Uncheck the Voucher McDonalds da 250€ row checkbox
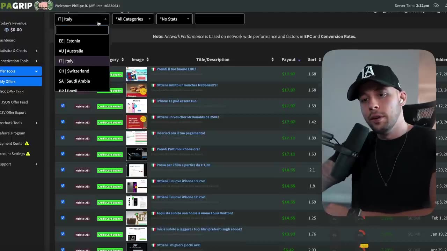Image resolution: width=447 pixels, height=251 pixels. pyautogui.click(x=63, y=122)
